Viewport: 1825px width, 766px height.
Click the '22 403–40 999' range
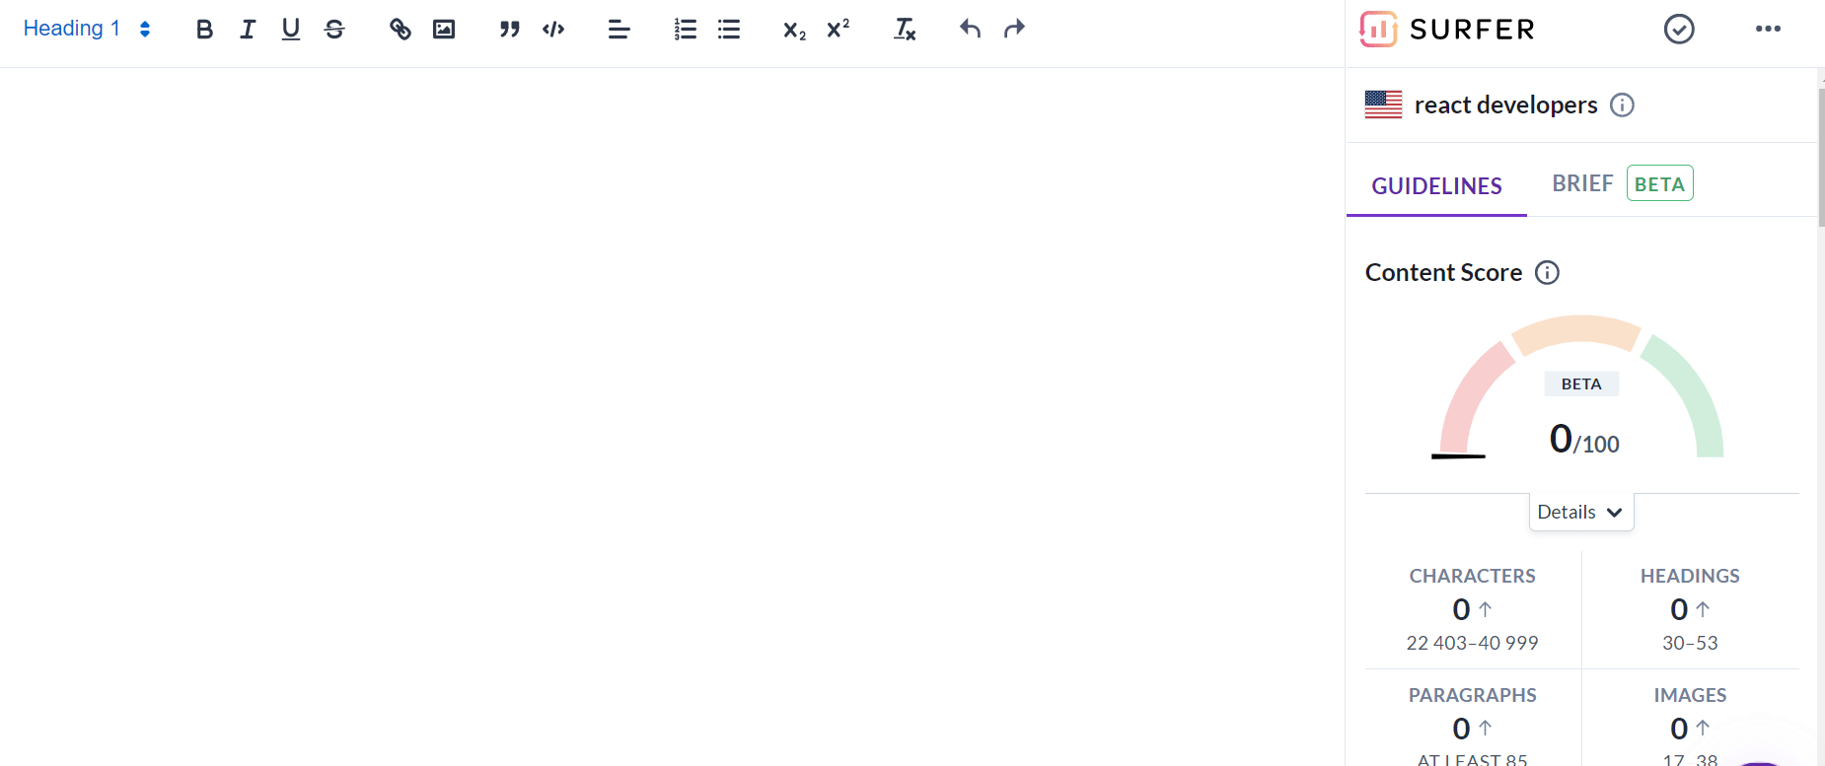tap(1472, 643)
